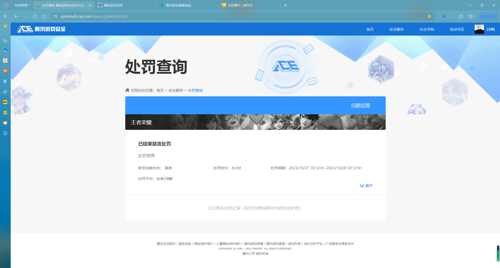Viewport: 500px width, 268px height.
Task: Select the 已结束禁言处罚 heading
Action: coord(154,144)
